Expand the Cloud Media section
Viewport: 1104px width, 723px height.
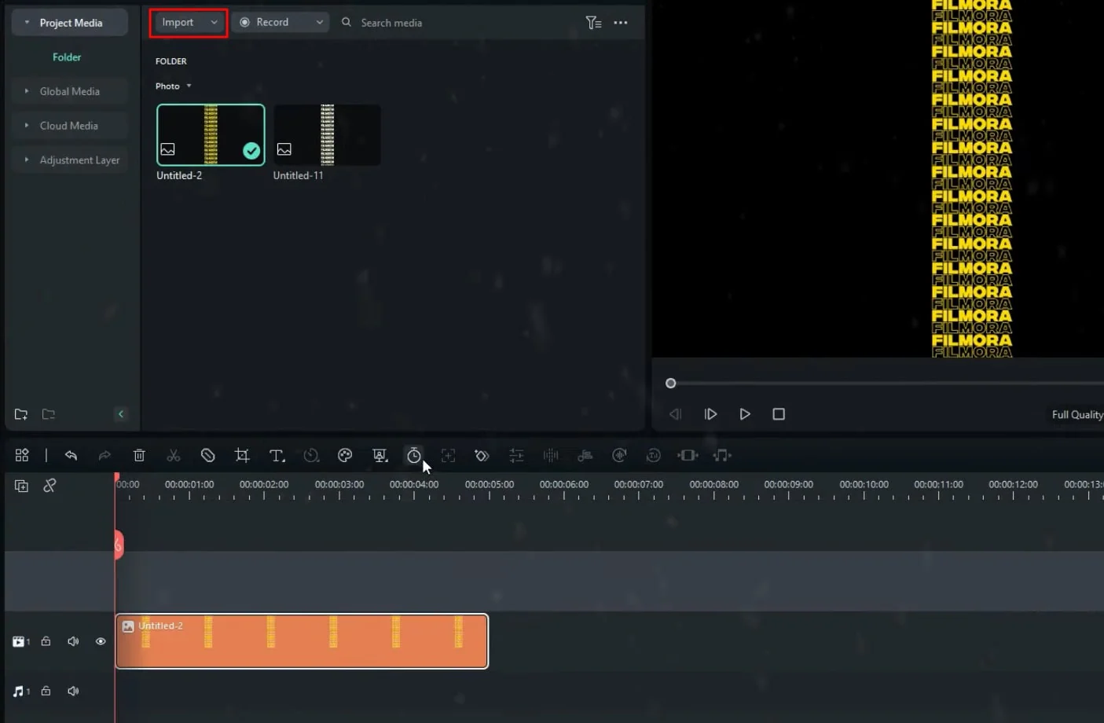click(27, 126)
